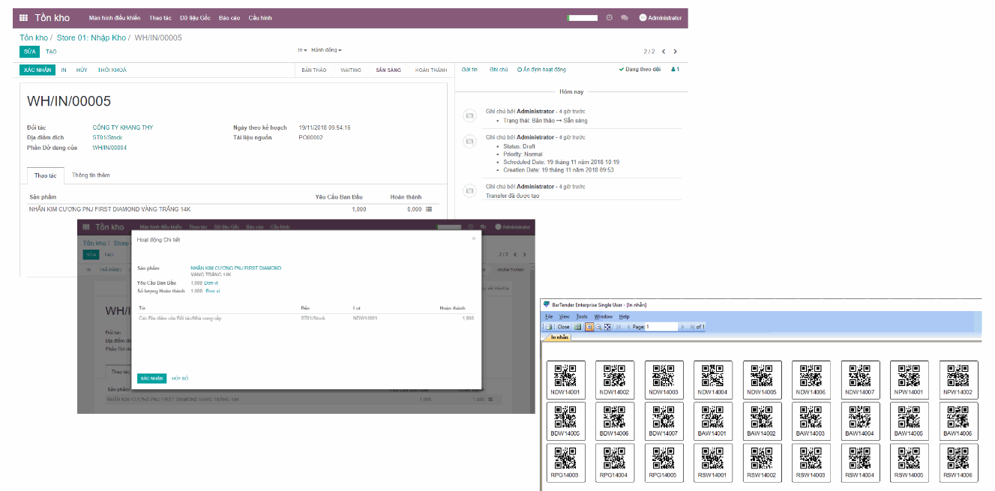This screenshot has width=995, height=491.
Task: Open the Odoo apps grid menu
Action: 25,17
